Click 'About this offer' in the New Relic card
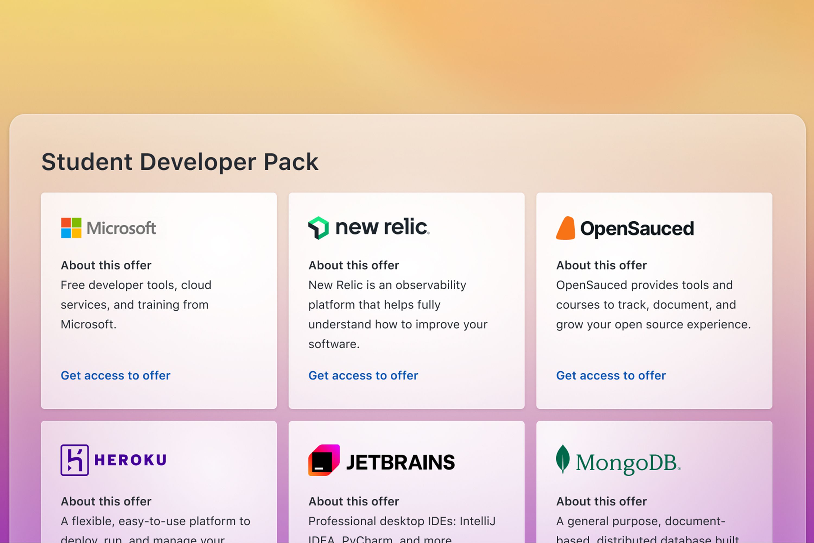This screenshot has height=543, width=814. (x=354, y=265)
